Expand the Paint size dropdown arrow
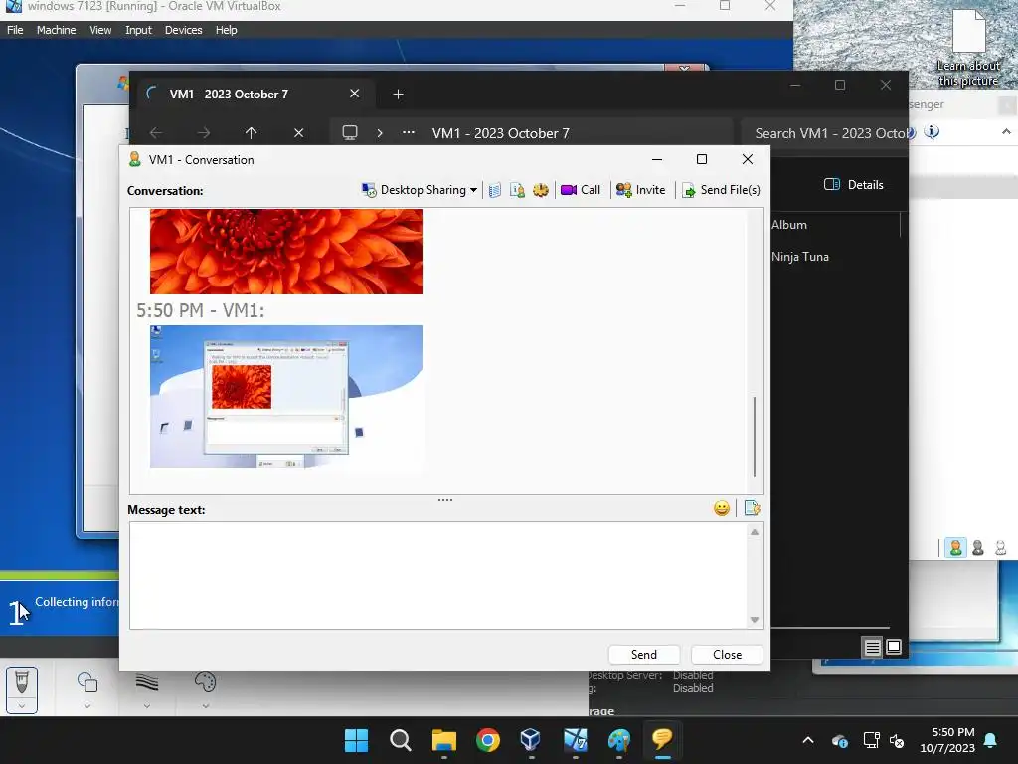This screenshot has height=764, width=1018. (x=147, y=706)
